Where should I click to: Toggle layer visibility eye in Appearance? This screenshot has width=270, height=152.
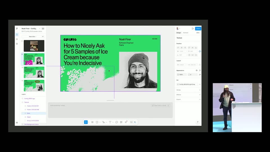(x=197, y=70)
